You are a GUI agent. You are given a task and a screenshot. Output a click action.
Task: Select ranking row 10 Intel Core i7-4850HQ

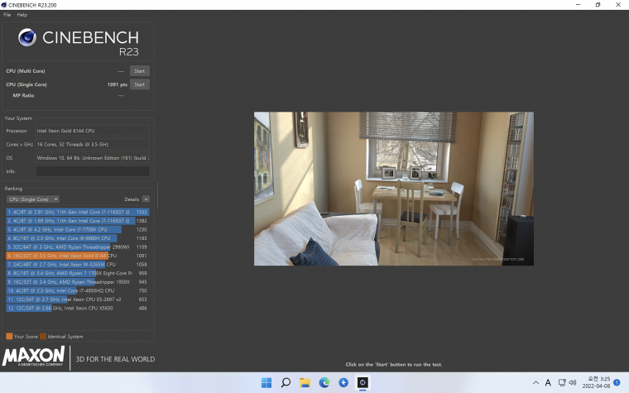(x=78, y=290)
